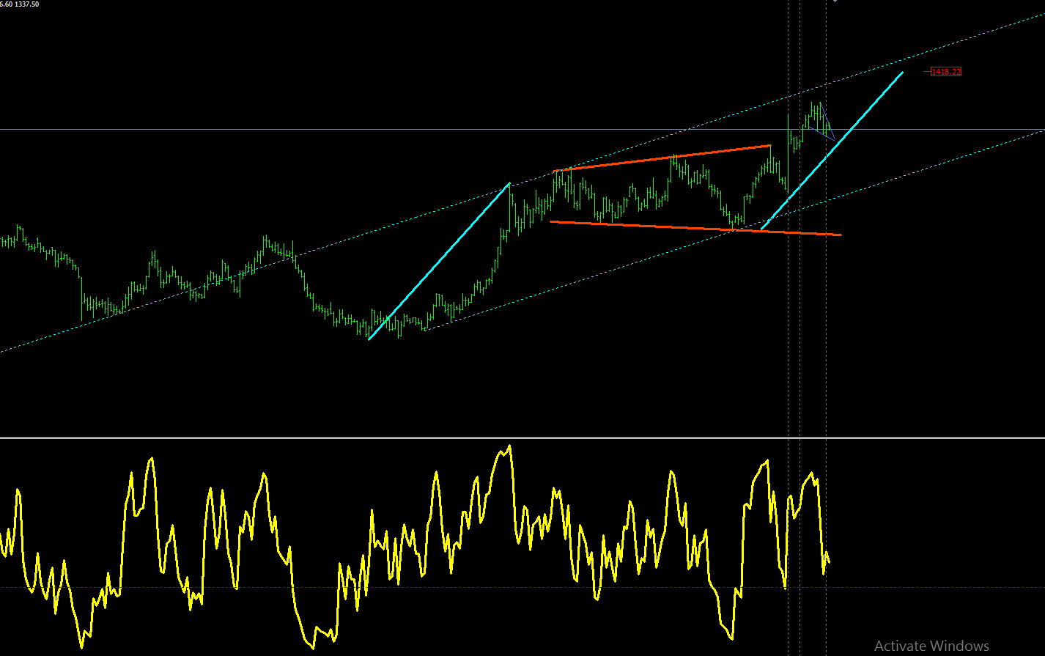Click the right thick cyan projection trendline
Viewport: 1045px width, 656px height.
(832, 150)
